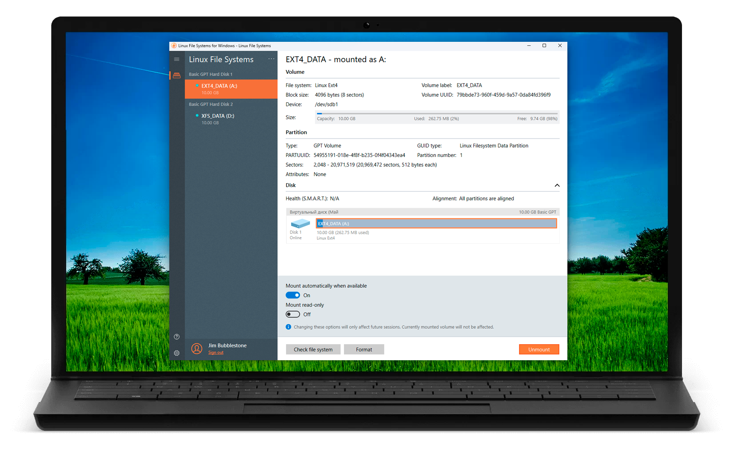Unmount the EXT4_DATA volume

click(x=539, y=350)
